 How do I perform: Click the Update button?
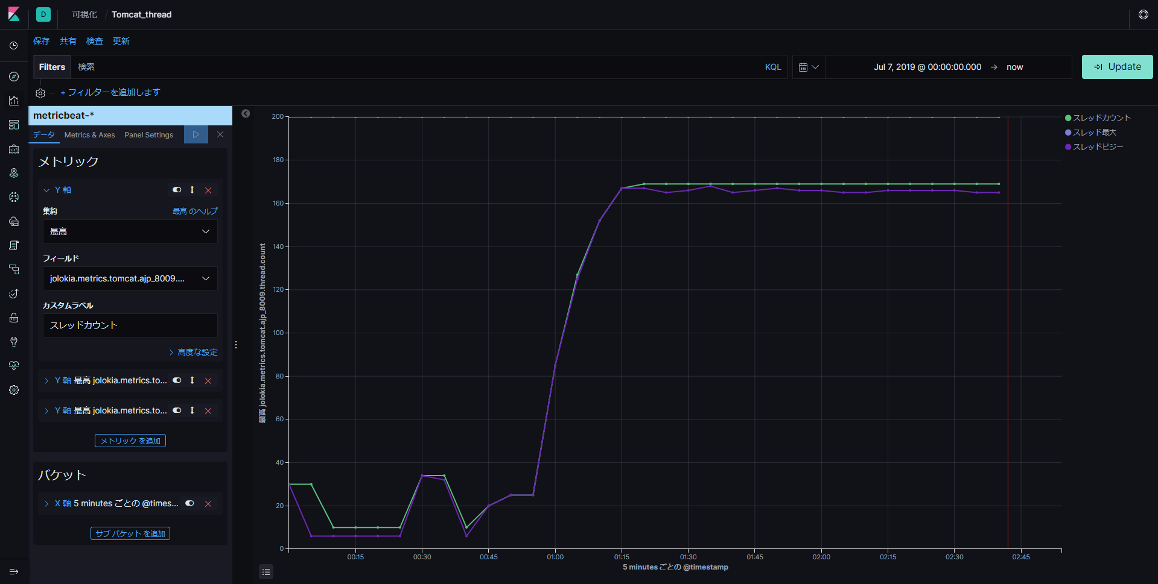[x=1117, y=67]
